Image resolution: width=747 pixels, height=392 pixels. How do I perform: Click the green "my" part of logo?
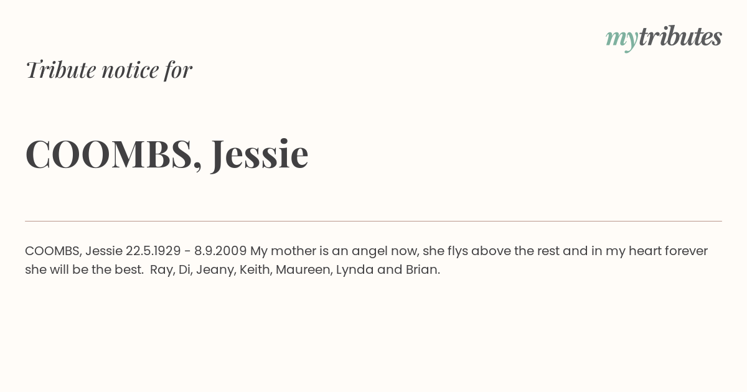pyautogui.click(x=621, y=40)
